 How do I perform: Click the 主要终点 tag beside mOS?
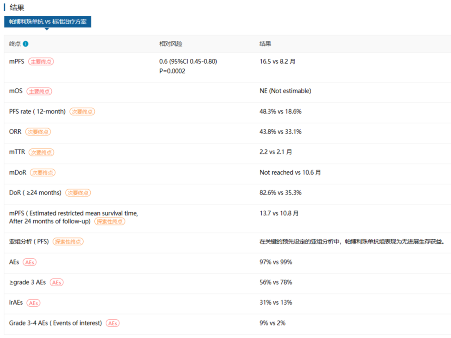point(39,91)
